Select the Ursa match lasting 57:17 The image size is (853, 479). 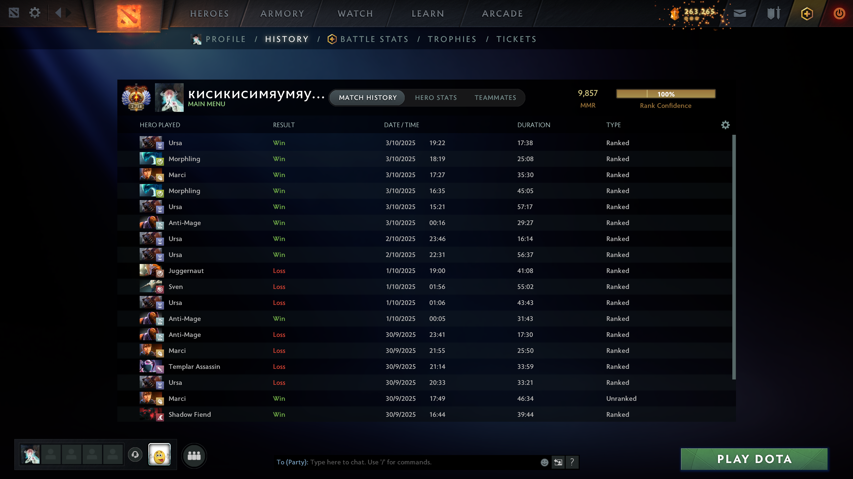tap(425, 207)
